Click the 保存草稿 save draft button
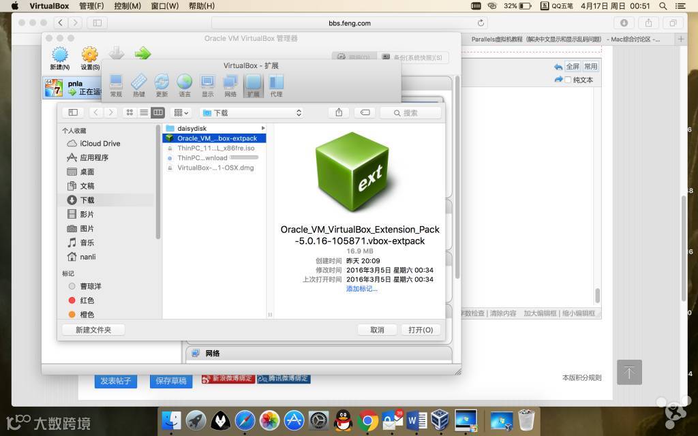698x436 pixels. tap(171, 381)
